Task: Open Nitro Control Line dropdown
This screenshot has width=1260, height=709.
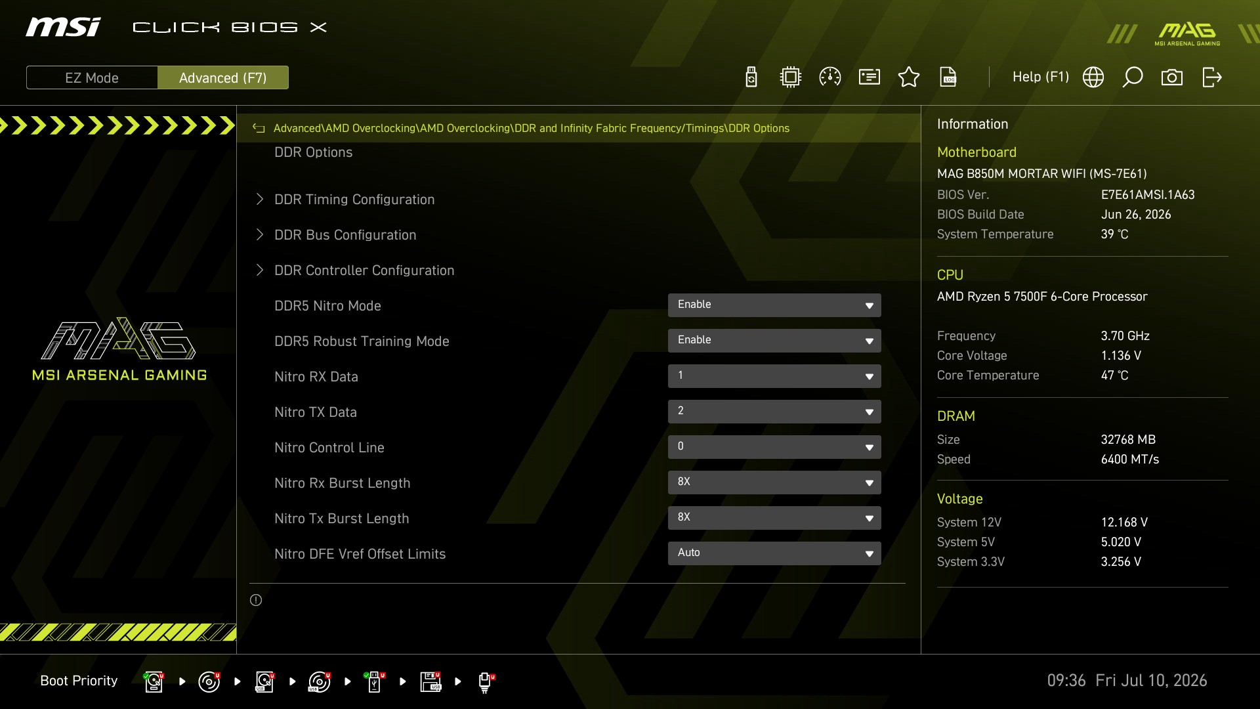Action: tap(774, 447)
